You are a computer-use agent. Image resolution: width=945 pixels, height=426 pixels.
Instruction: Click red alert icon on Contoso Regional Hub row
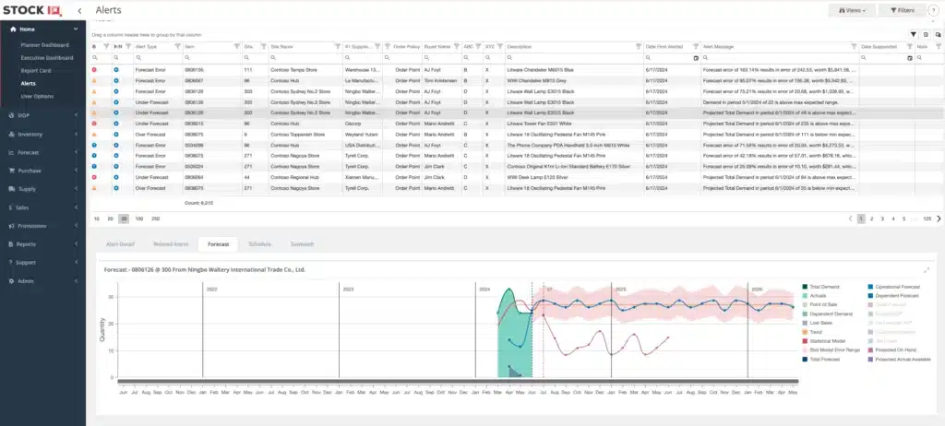[x=94, y=177]
